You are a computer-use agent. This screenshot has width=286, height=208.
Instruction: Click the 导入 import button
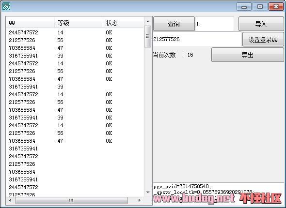261,24
